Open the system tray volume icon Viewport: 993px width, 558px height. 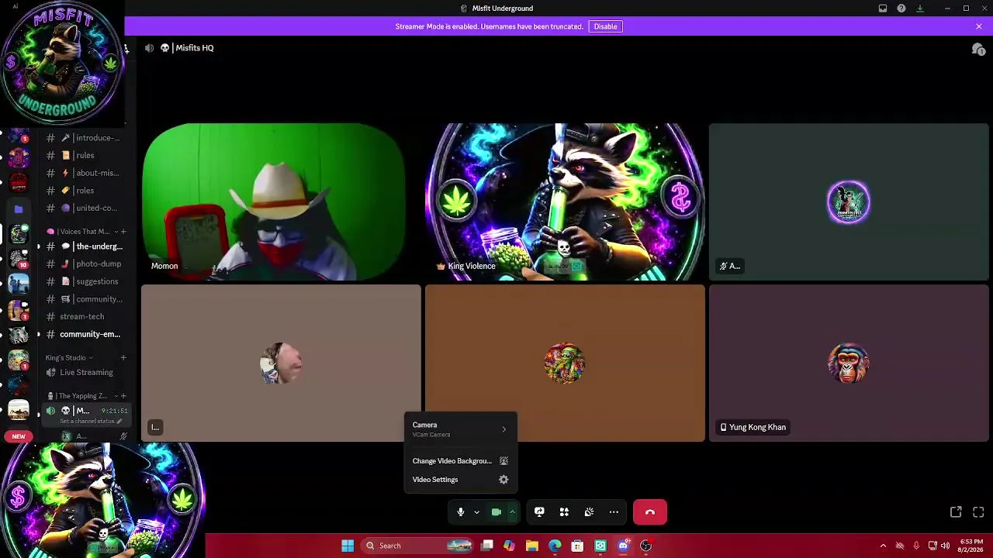[x=945, y=546]
